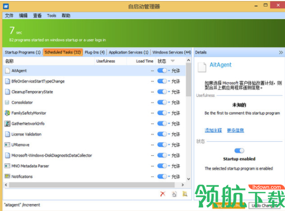Open dropdown arrow next to BfeOnServiceStartTypeChange switch
The height and width of the screenshot is (211, 285).
[169, 81]
